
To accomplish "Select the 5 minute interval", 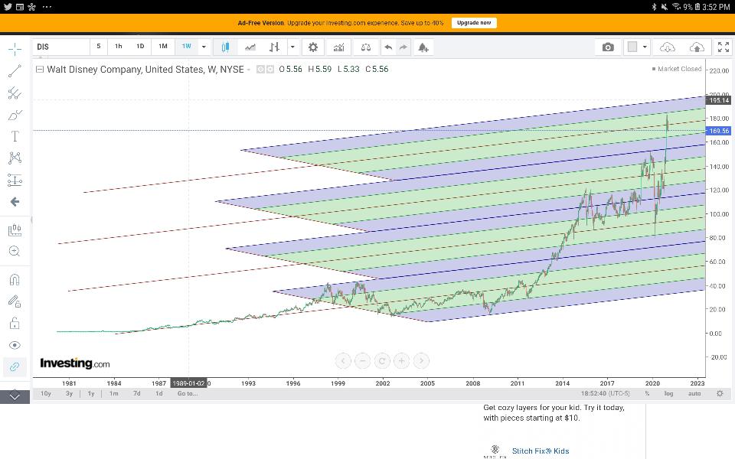I will tap(99, 47).
